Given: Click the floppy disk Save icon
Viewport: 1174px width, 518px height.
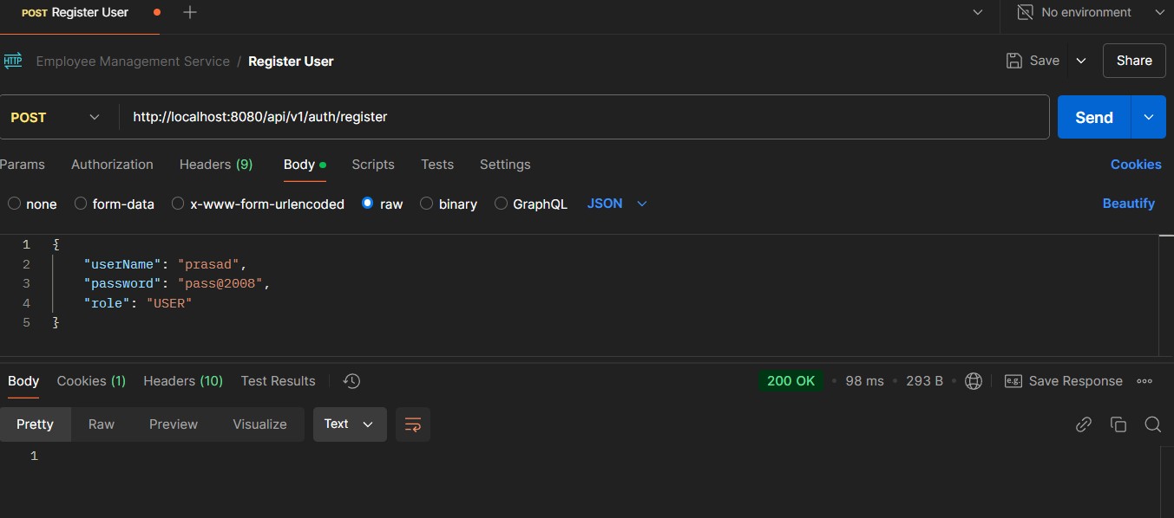Looking at the screenshot, I should point(1013,61).
